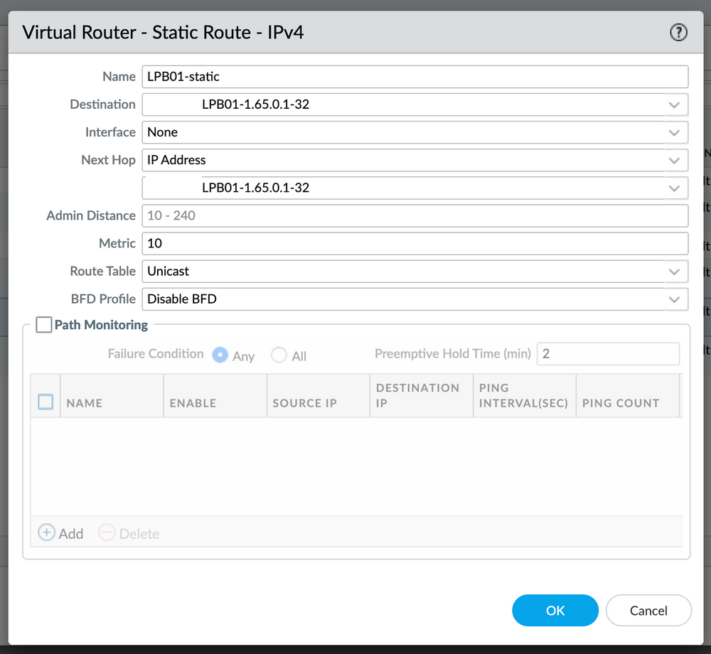
Task: Edit the Metric value of 10
Action: point(415,243)
